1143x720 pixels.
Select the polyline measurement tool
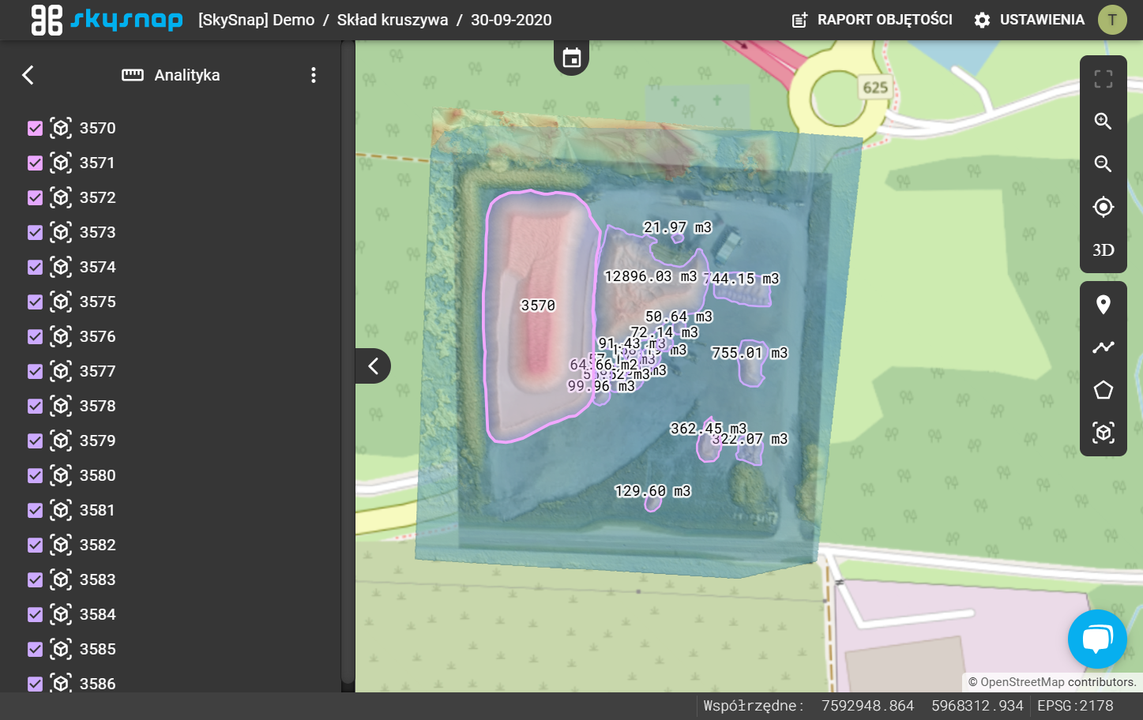coord(1104,347)
